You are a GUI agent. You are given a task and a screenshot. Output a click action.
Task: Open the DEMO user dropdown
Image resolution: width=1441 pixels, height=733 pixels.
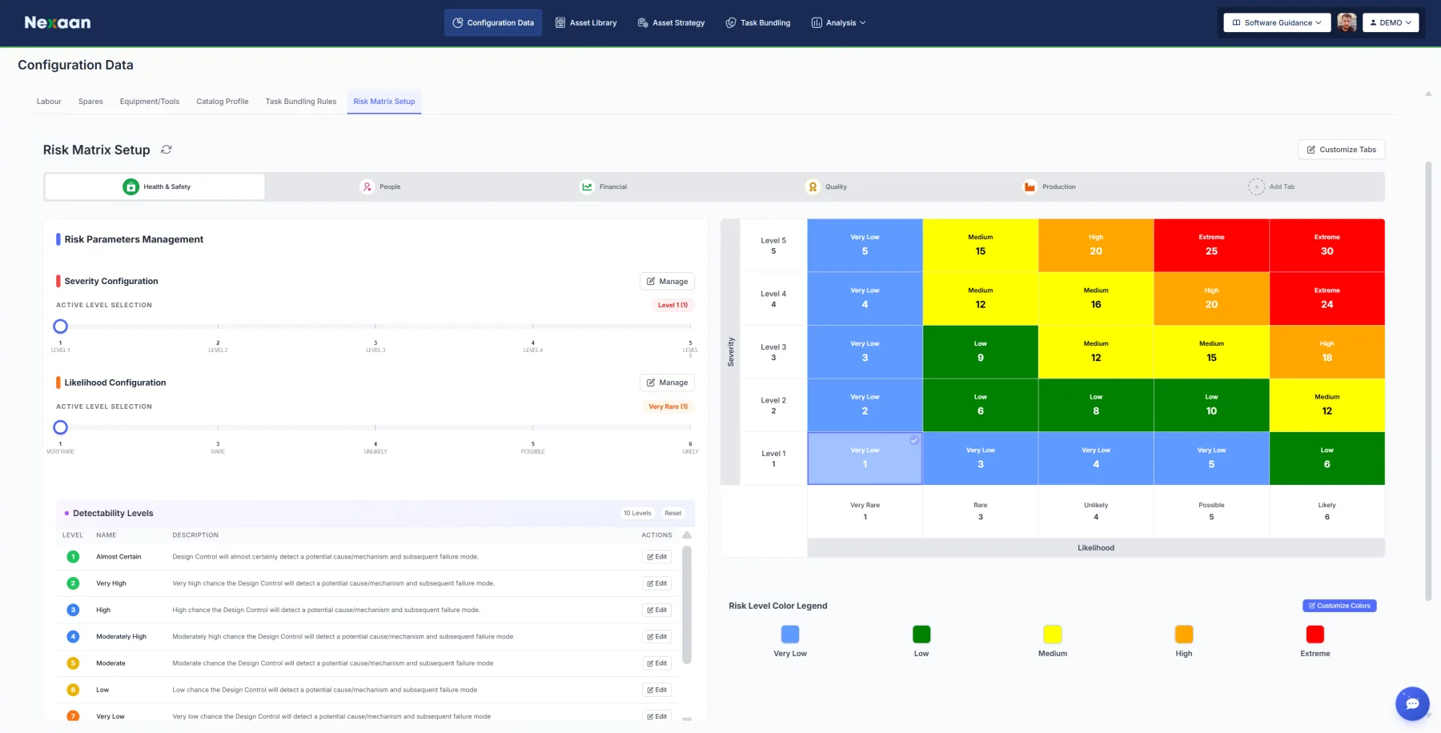tap(1391, 22)
